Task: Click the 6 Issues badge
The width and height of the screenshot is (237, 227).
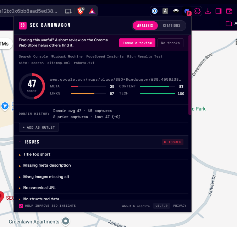Action: pos(173,142)
